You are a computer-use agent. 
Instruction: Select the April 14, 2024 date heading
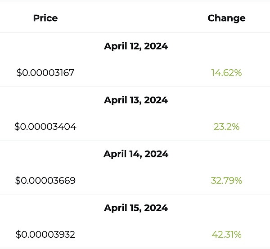coord(136,154)
